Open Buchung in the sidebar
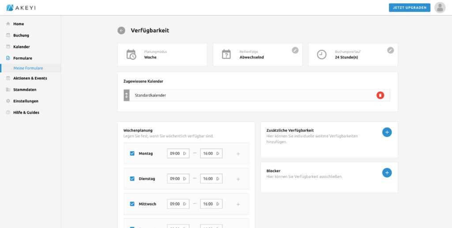Image resolution: width=452 pixels, height=228 pixels. (21, 35)
